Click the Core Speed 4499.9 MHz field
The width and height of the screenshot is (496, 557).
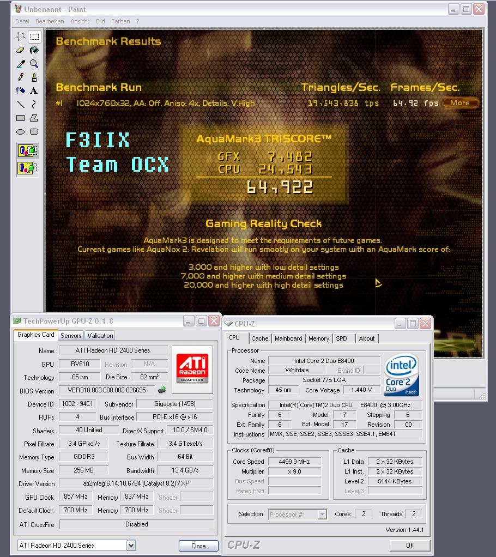(x=294, y=462)
